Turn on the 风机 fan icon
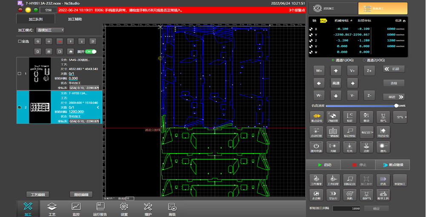 pos(350,194)
